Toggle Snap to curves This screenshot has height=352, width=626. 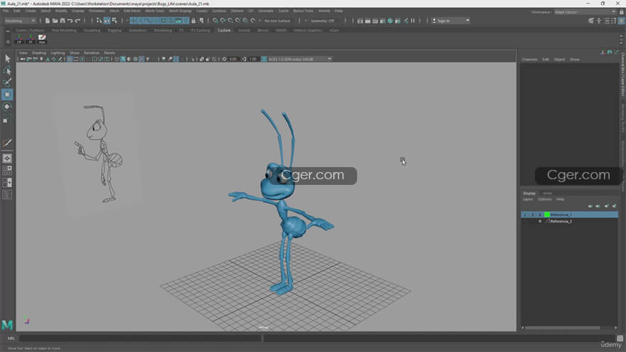tap(223, 21)
